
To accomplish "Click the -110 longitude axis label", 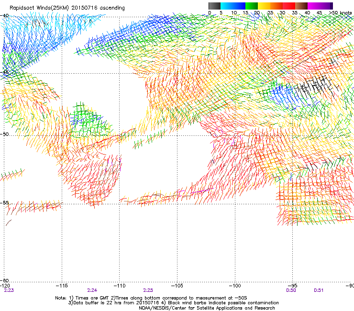I will coord(120,286).
